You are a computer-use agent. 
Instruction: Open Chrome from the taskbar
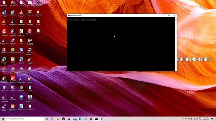[102, 119]
